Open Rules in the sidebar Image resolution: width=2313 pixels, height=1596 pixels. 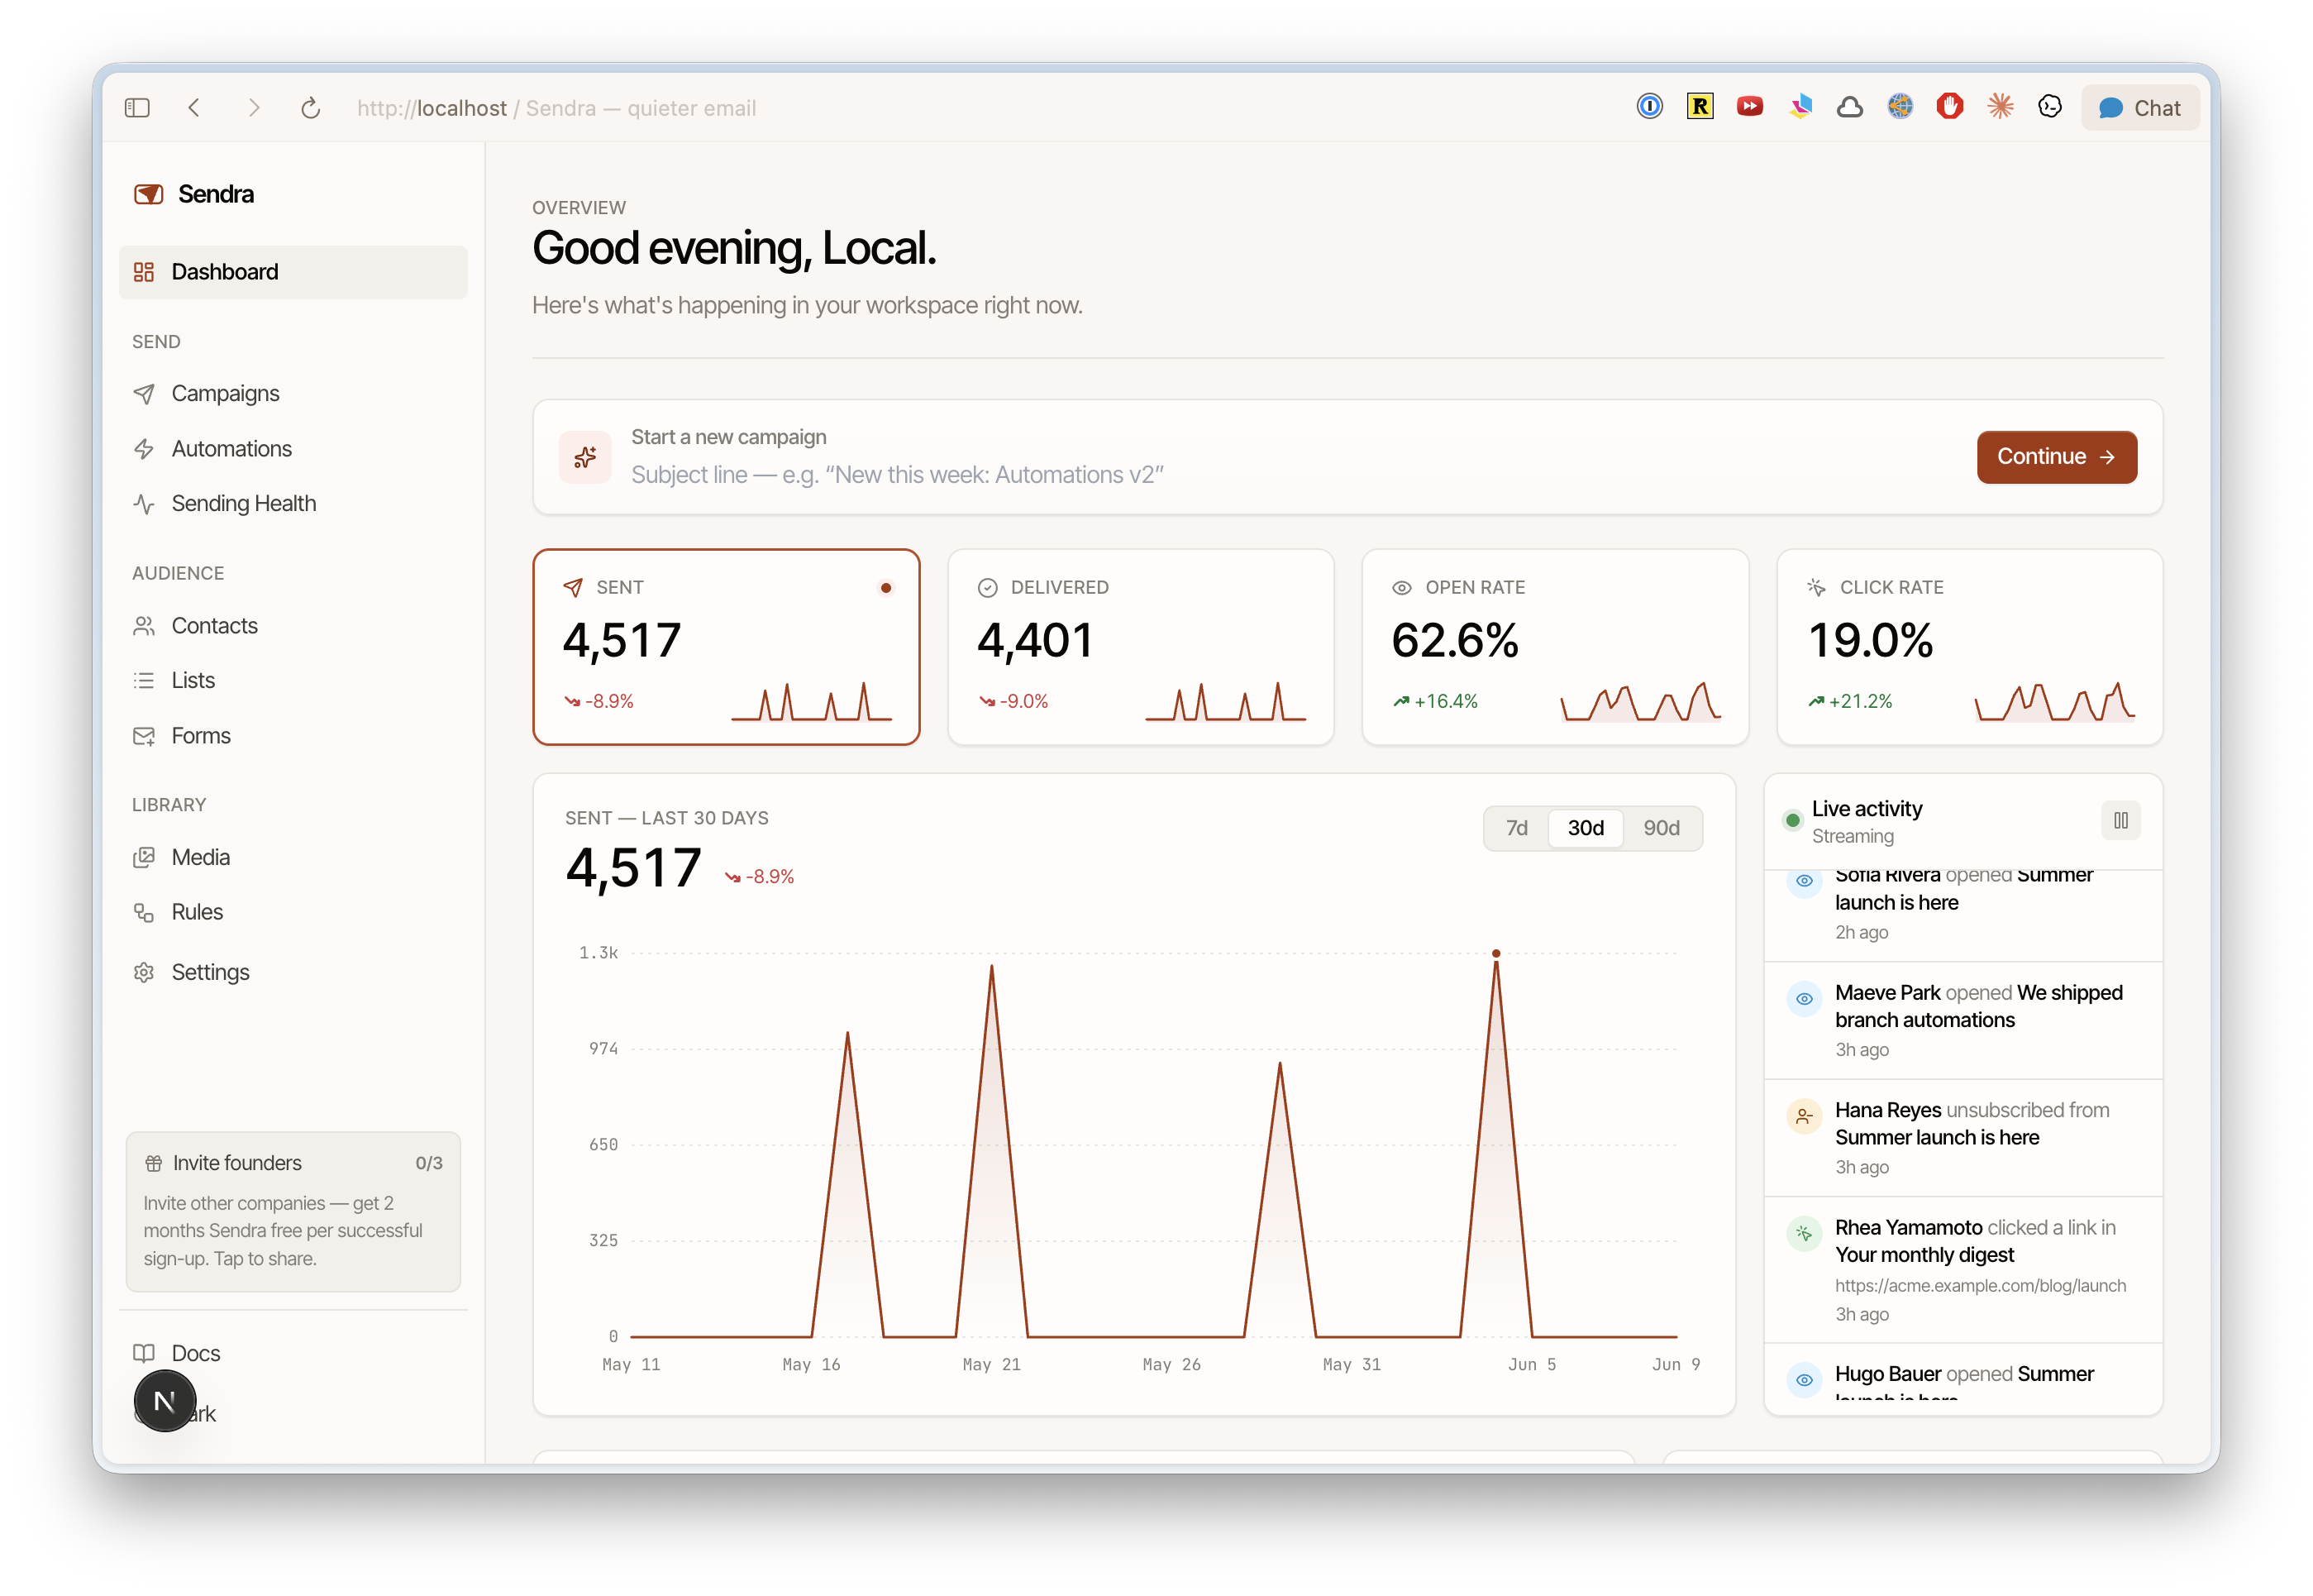tap(293, 913)
